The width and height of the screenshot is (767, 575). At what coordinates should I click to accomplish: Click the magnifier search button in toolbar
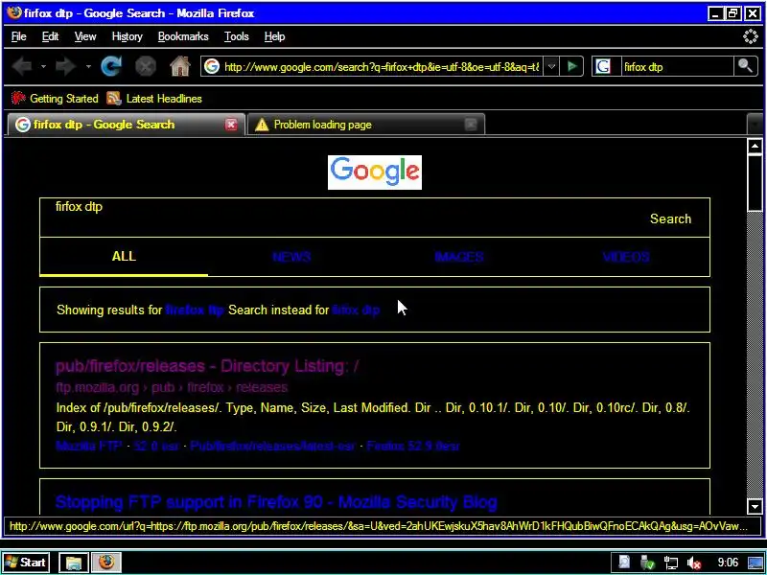coord(746,66)
